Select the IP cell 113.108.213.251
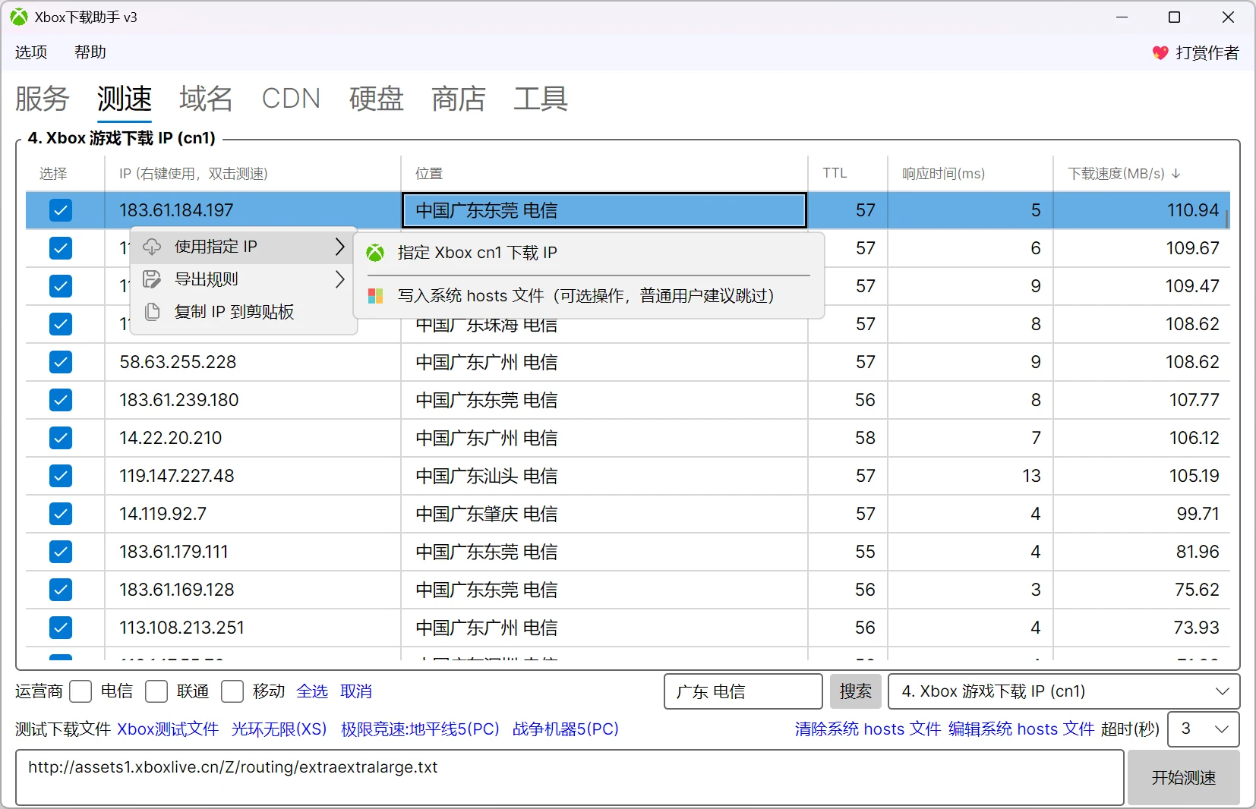Viewport: 1256px width, 809px height. 253,628
